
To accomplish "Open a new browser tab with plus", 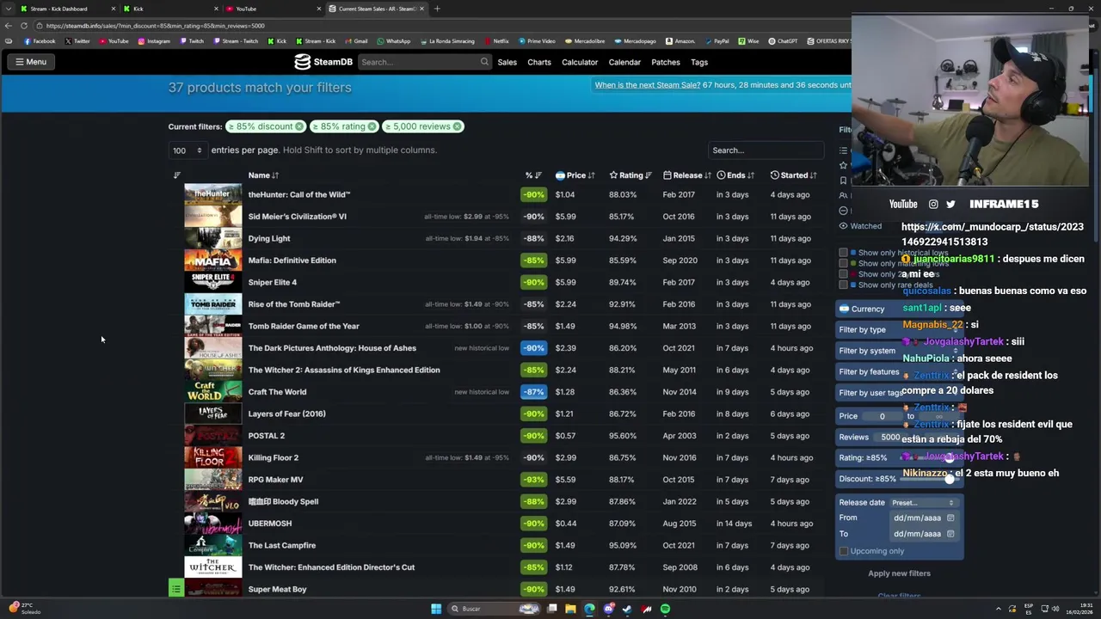I will click(437, 9).
